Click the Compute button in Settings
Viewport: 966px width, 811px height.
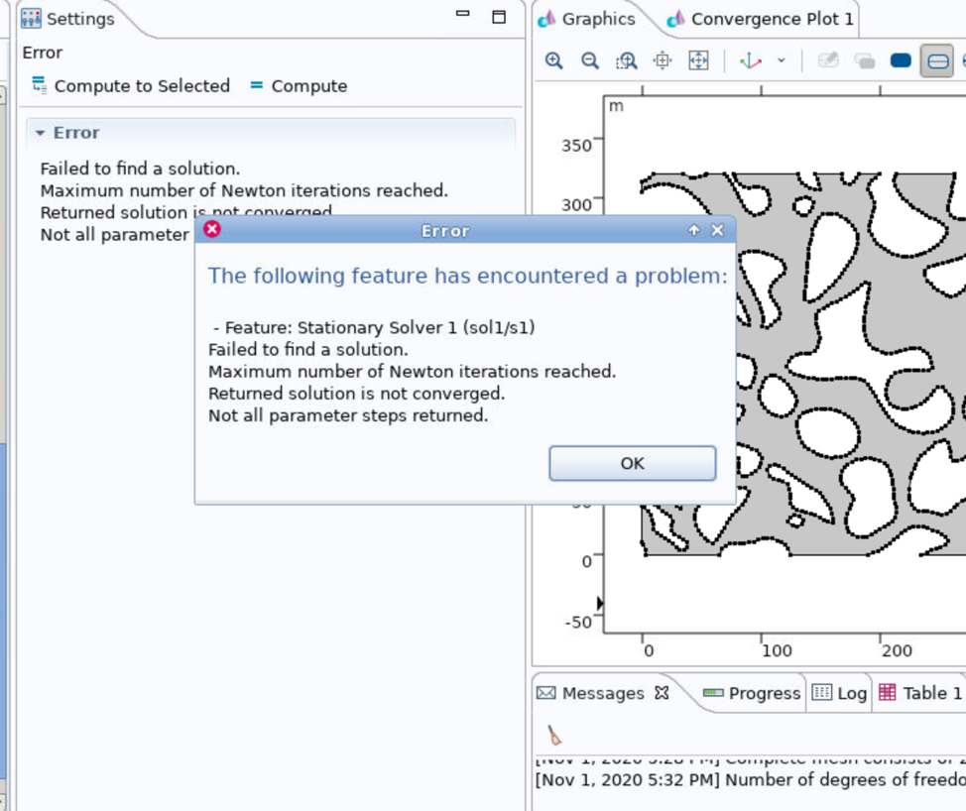[x=298, y=86]
